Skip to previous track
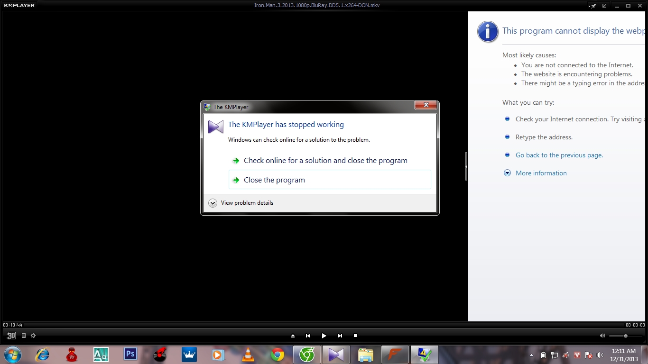 tap(308, 336)
